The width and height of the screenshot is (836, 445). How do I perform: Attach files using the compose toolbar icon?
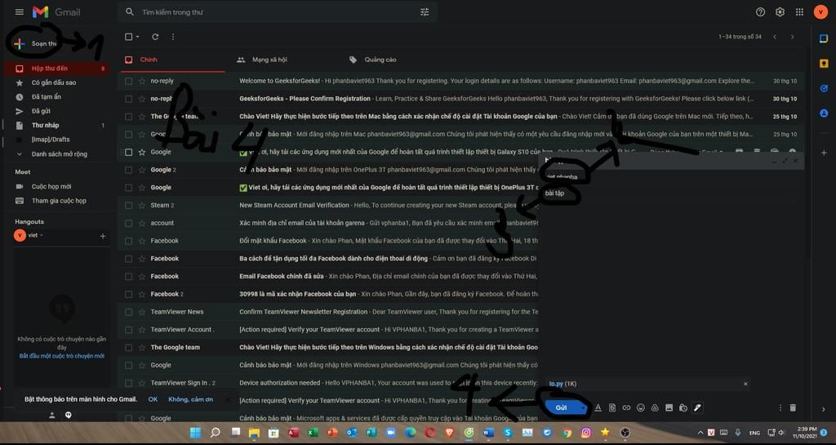(612, 407)
